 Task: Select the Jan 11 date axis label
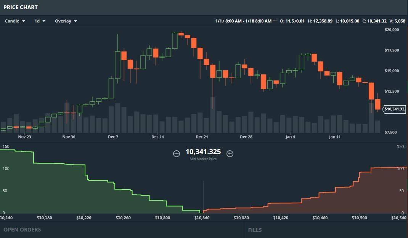click(334, 137)
